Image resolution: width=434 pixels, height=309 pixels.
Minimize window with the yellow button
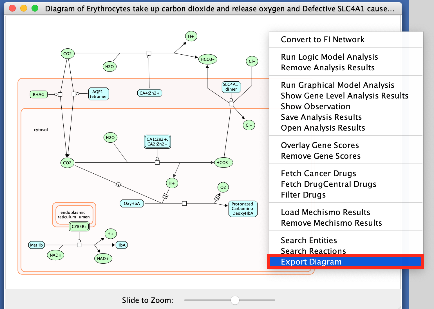coord(24,8)
